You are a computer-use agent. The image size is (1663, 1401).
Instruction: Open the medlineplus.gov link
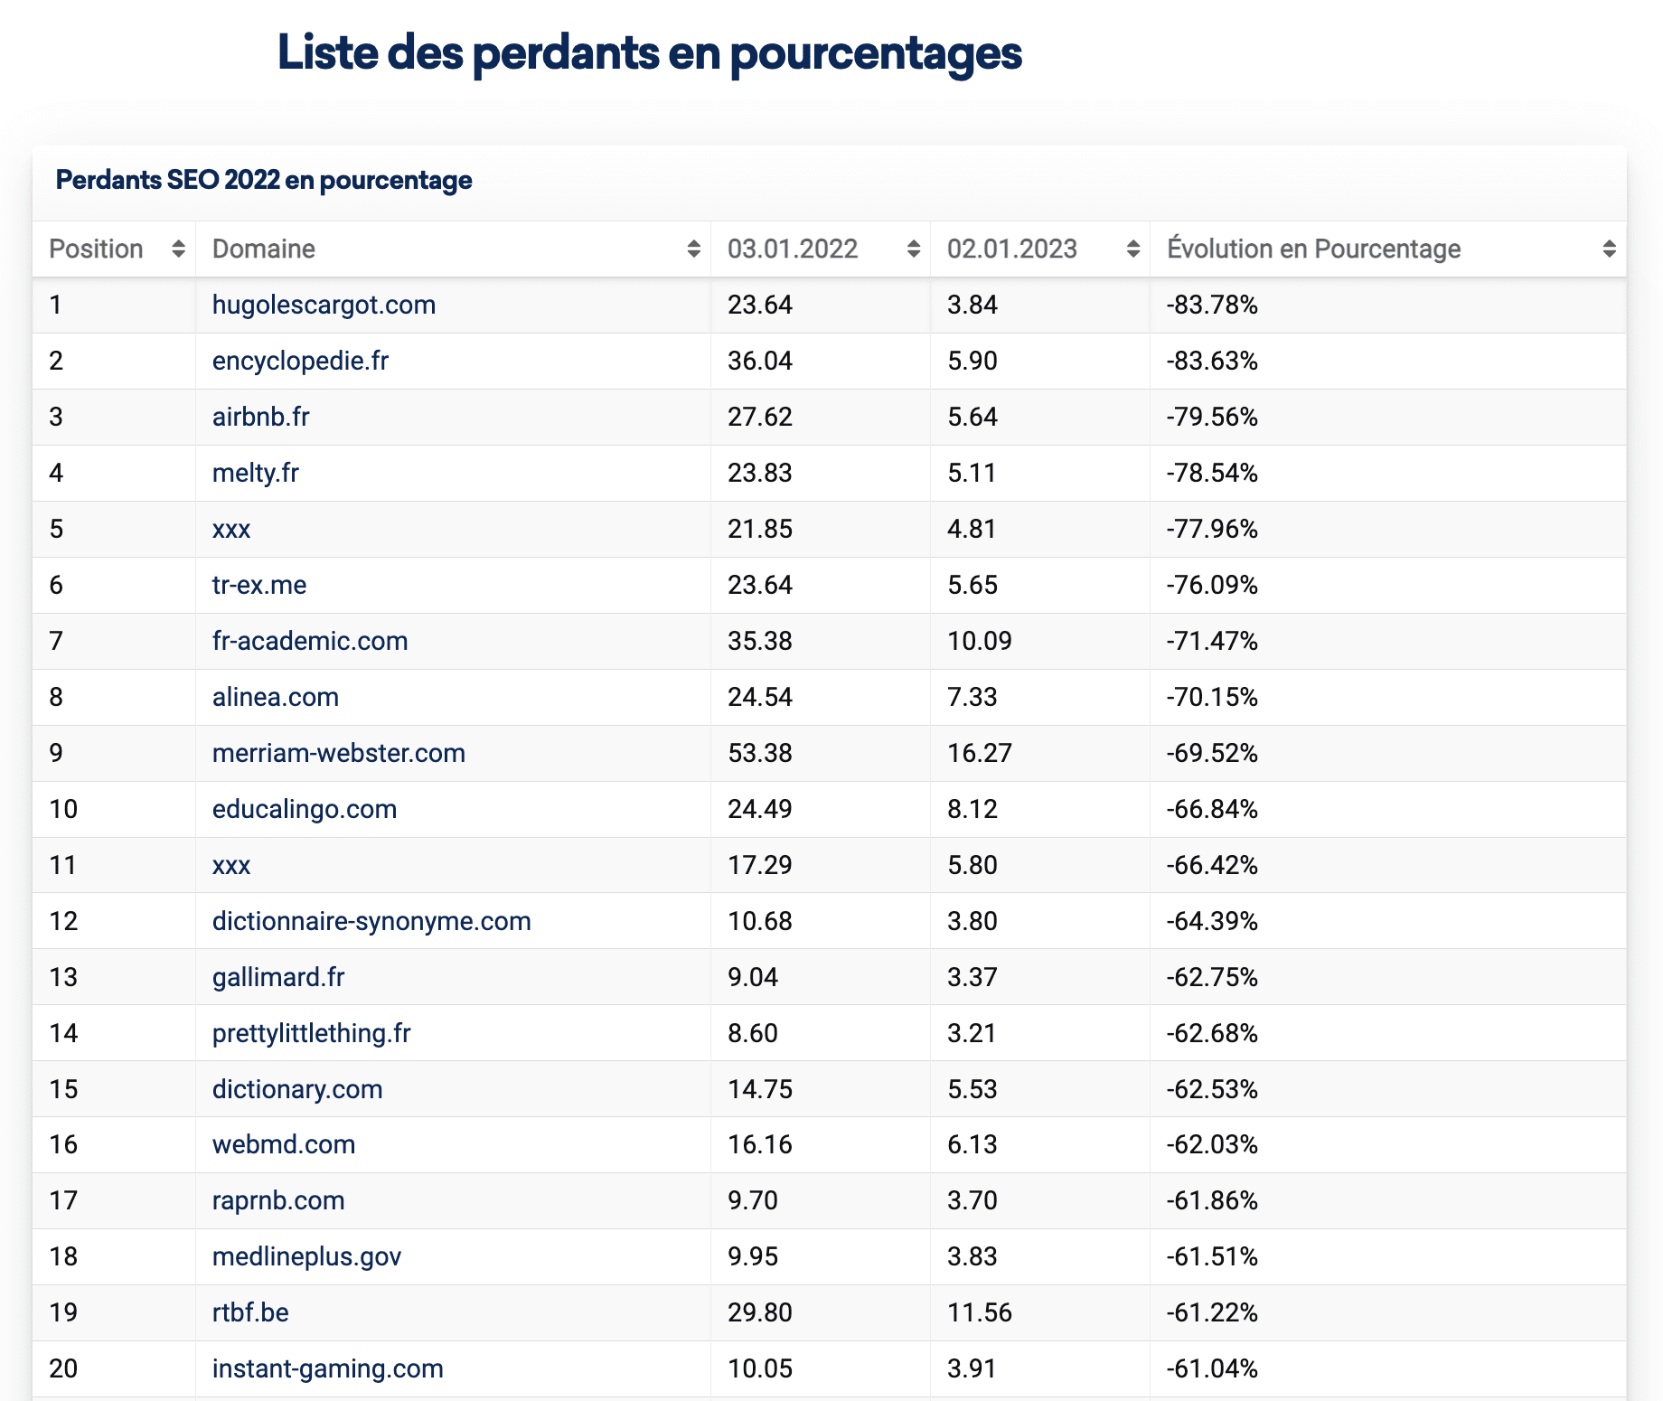(306, 1256)
